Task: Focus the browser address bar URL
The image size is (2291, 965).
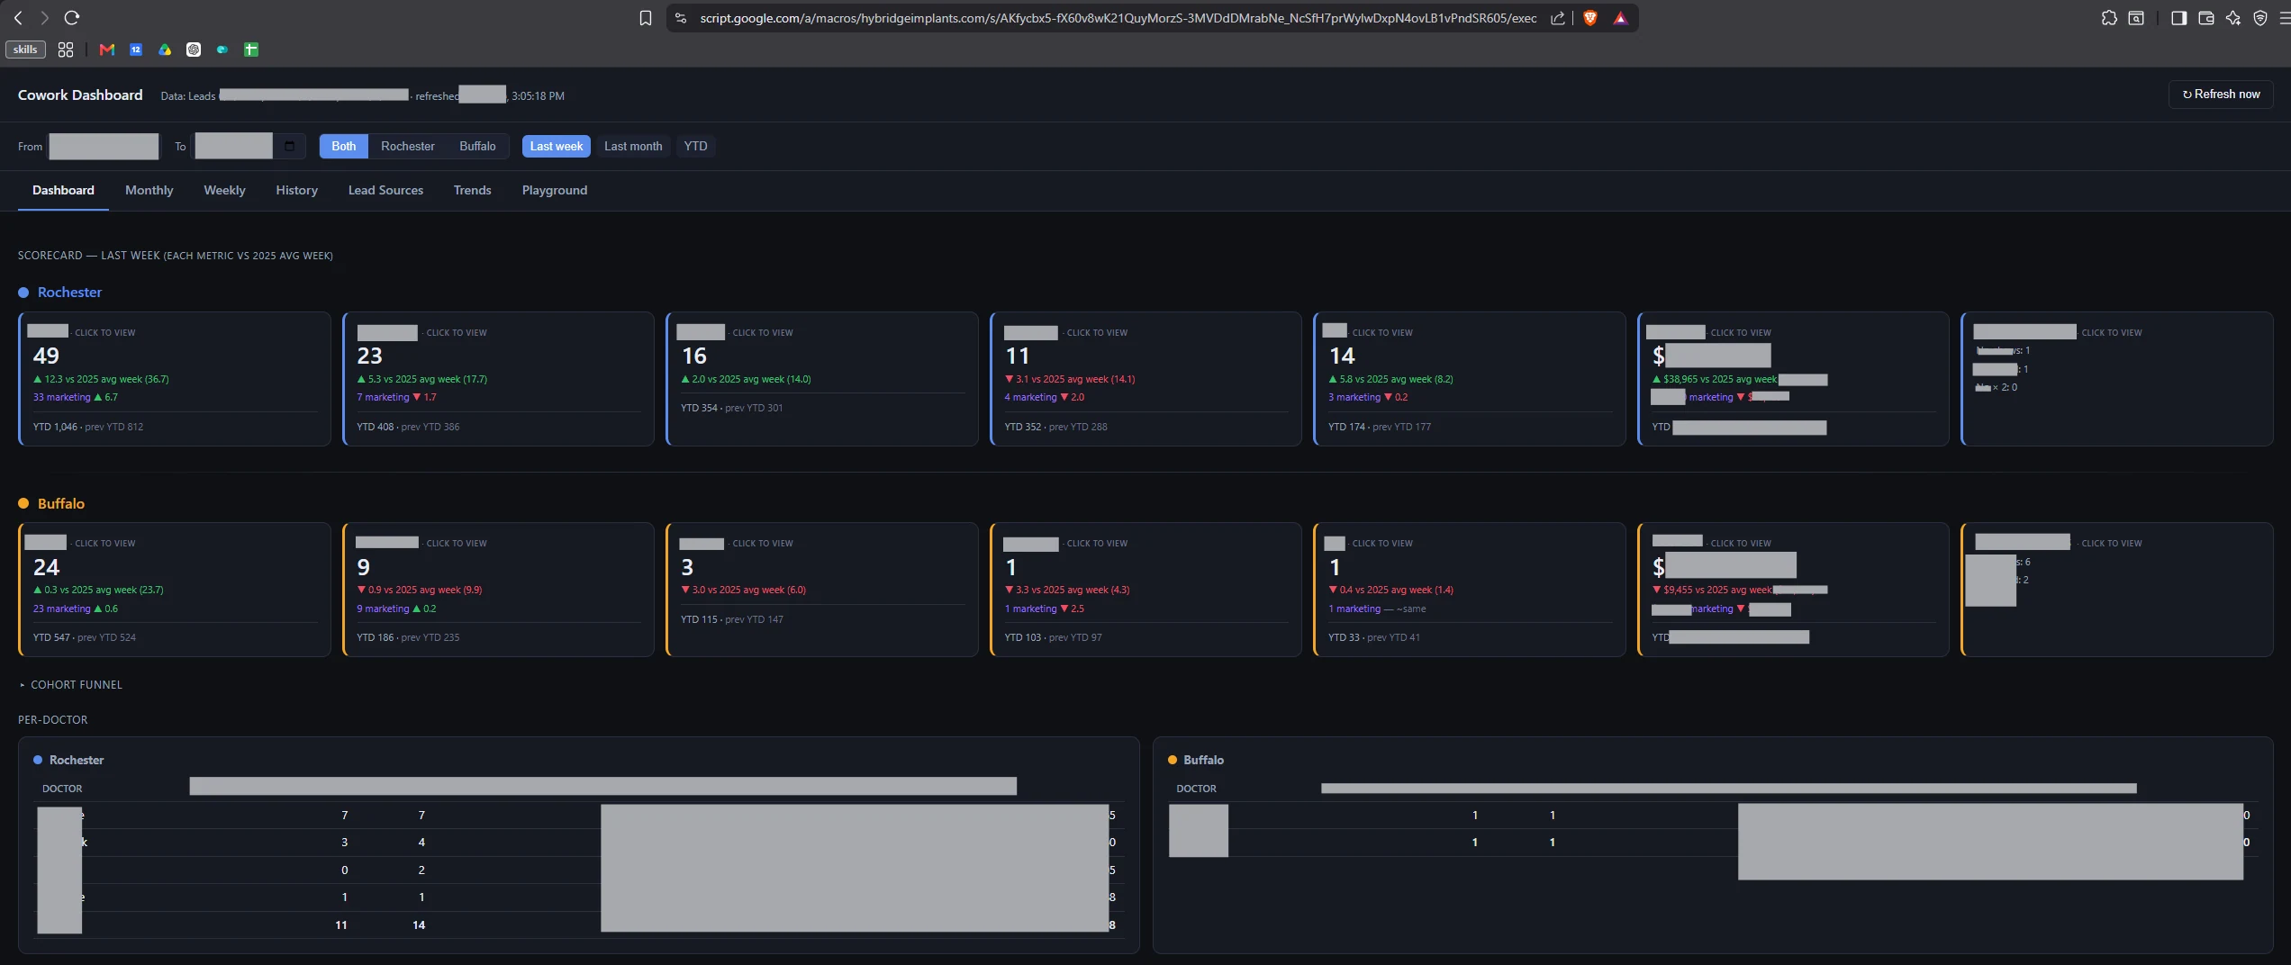Action: 1118,18
